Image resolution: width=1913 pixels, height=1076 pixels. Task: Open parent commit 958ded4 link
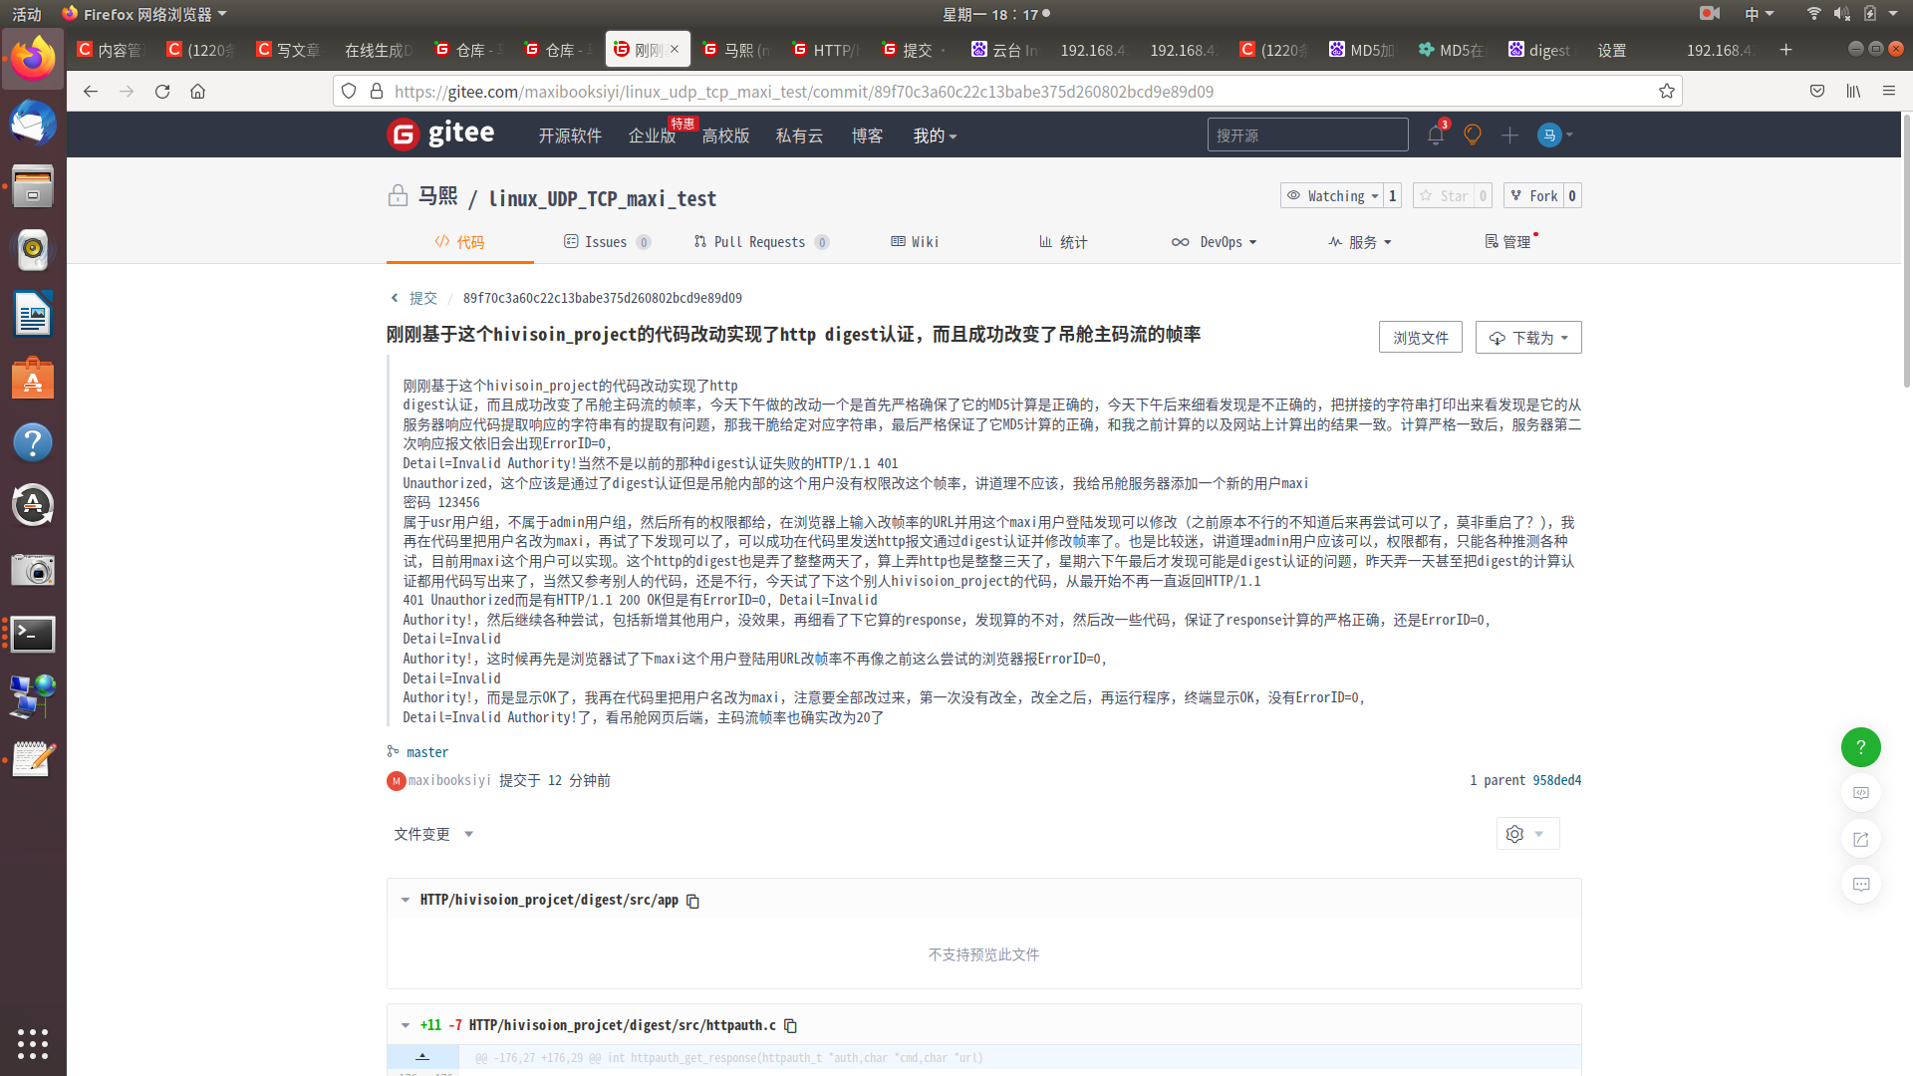(x=1555, y=780)
